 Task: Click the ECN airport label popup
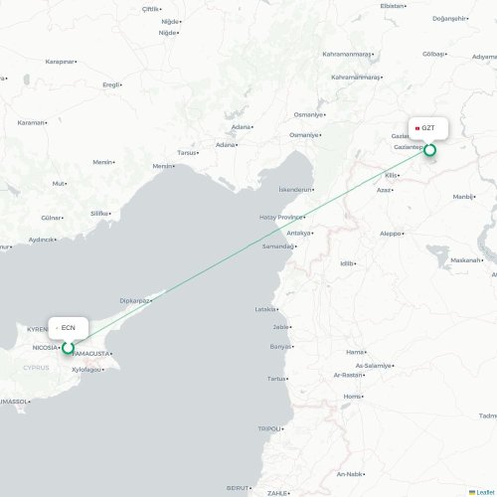click(x=69, y=328)
